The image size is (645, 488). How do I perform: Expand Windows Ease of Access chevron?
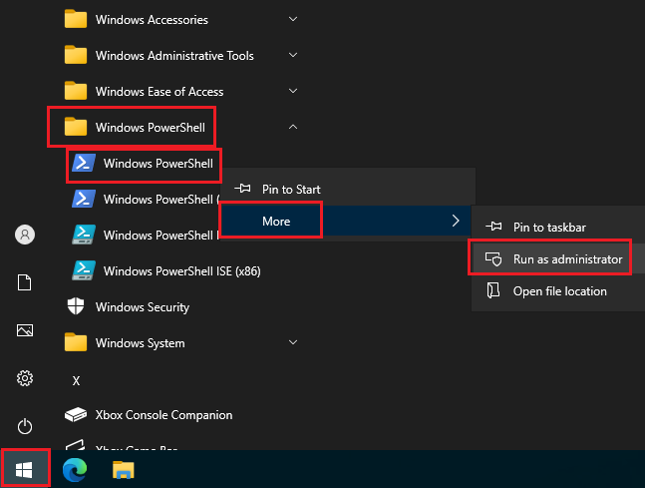point(292,92)
